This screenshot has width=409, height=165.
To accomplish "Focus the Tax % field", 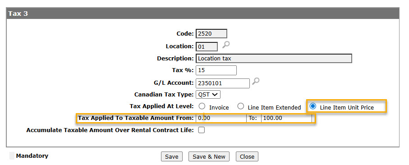I will pos(216,70).
